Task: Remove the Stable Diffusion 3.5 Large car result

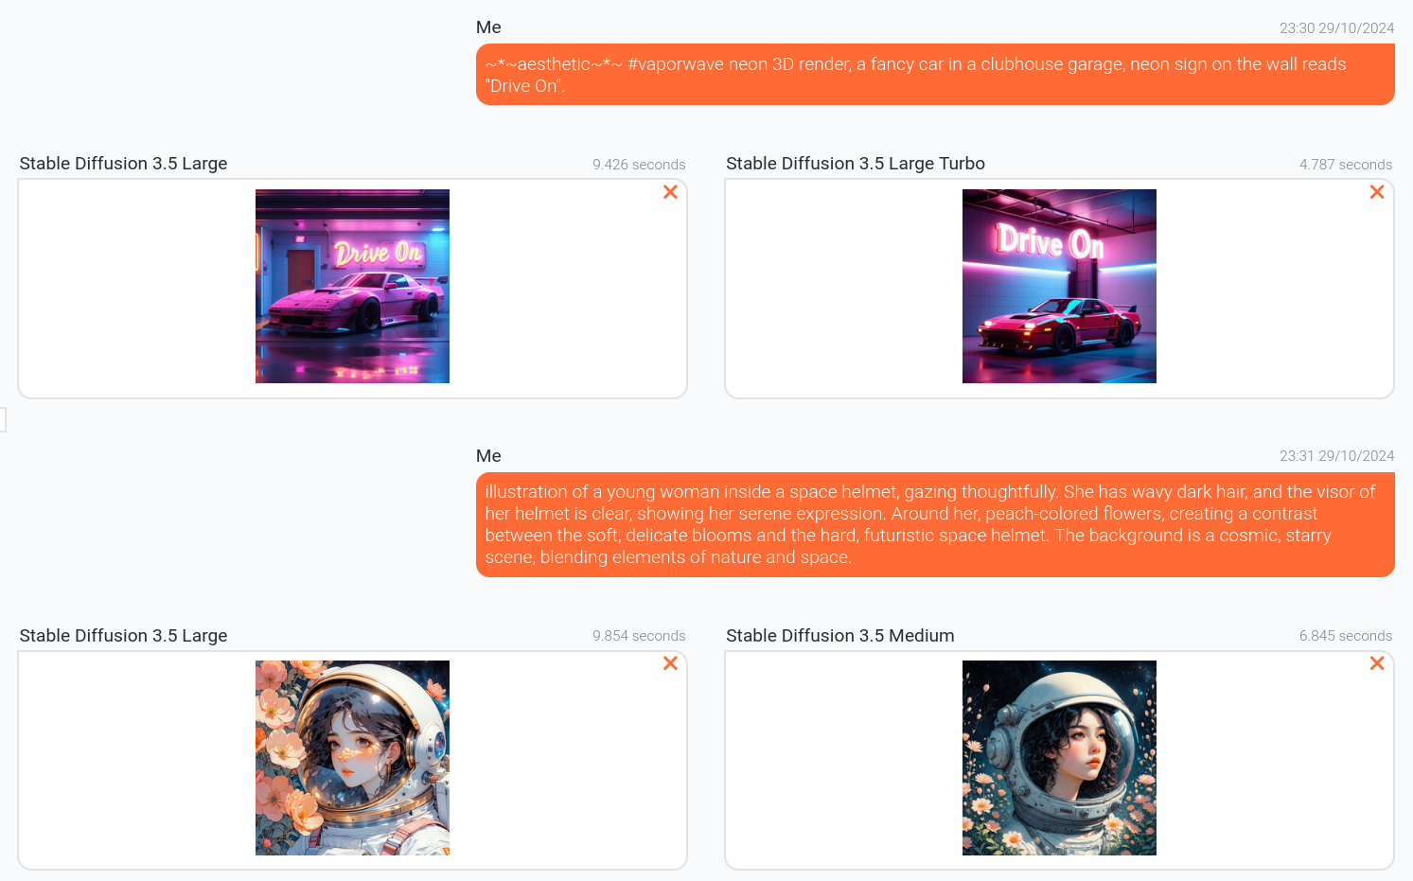Action: pyautogui.click(x=670, y=192)
